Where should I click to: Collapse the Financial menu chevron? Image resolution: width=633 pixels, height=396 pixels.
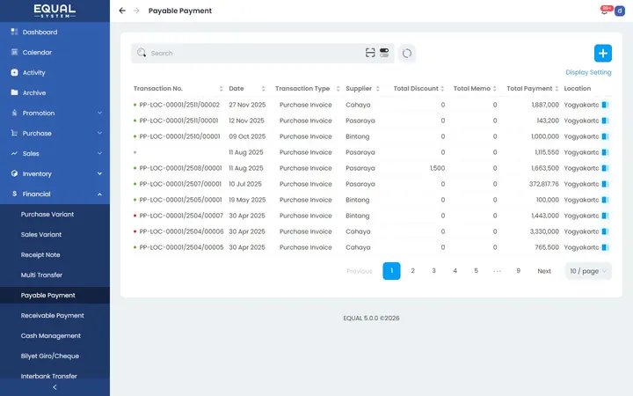[99, 194]
